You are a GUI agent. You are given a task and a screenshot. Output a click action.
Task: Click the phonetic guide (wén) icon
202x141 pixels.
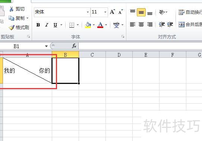click(x=116, y=25)
